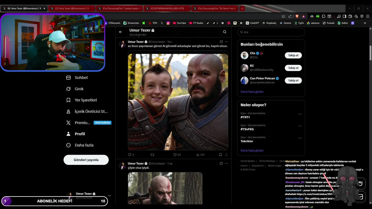372x209 pixels.
Task: Bookmark the first post
Action: click(x=221, y=155)
